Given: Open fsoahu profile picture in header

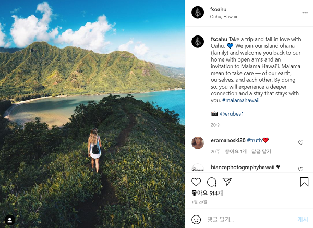Looking at the screenshot, I should click(x=198, y=13).
